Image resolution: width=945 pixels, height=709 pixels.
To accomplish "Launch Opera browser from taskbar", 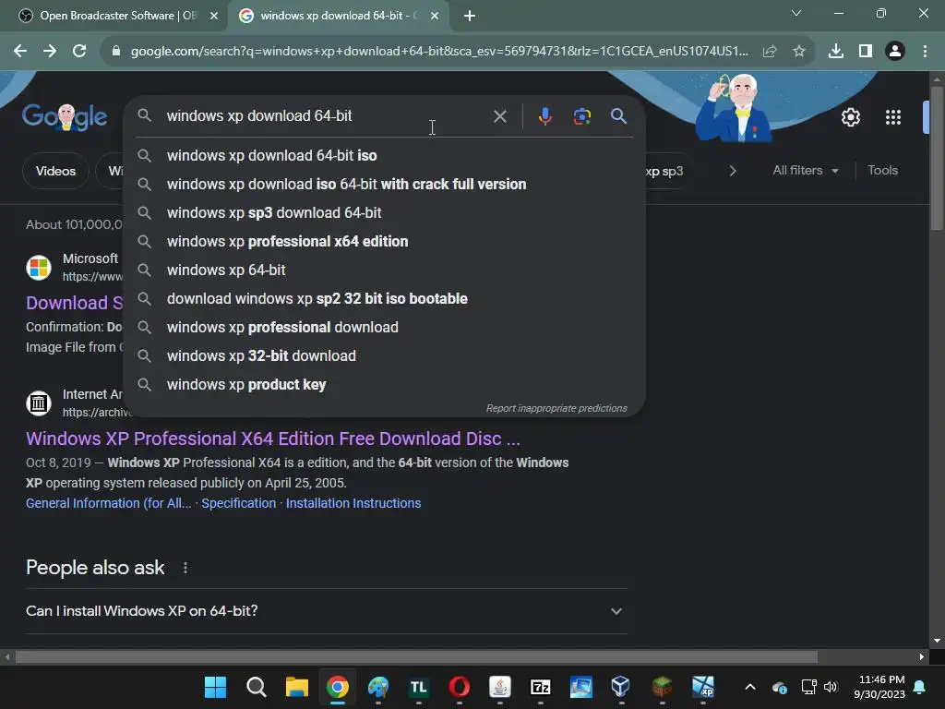I will tap(460, 687).
